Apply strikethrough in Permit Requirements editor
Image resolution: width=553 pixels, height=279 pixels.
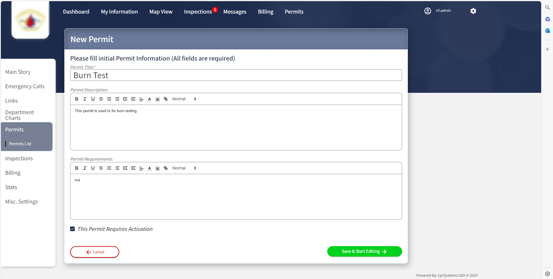coord(101,168)
